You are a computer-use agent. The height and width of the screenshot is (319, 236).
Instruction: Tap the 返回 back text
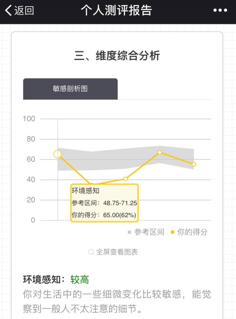click(24, 10)
